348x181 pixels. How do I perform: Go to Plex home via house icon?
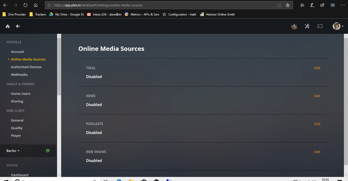pos(7,26)
